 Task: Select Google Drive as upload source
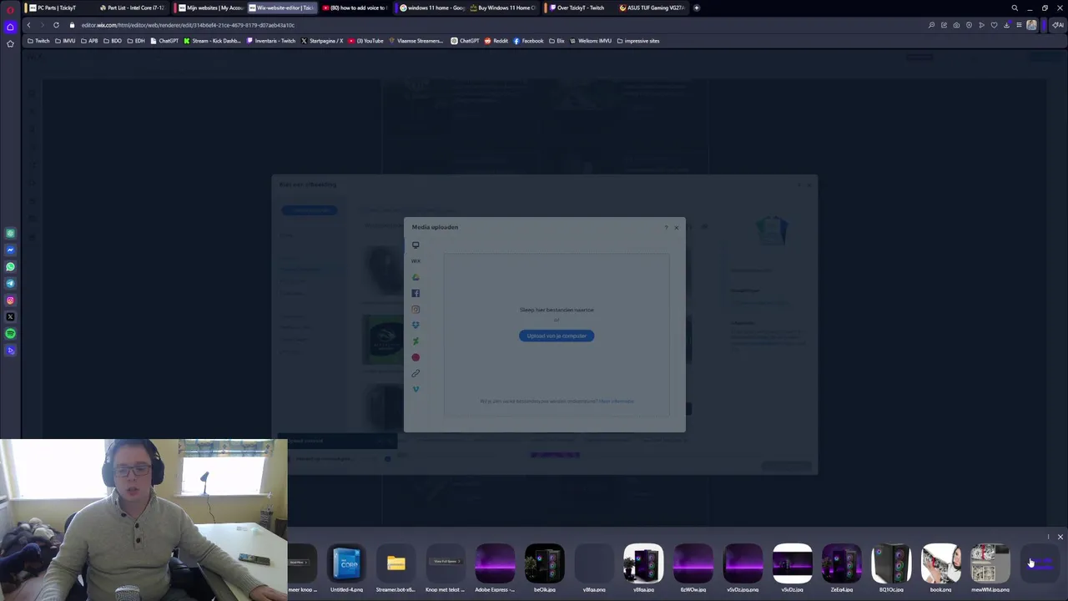point(416,277)
